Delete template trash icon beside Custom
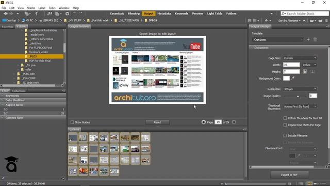 pos(315,39)
